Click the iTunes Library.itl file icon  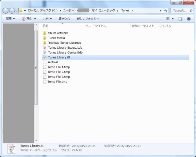pyautogui.click(x=45, y=57)
